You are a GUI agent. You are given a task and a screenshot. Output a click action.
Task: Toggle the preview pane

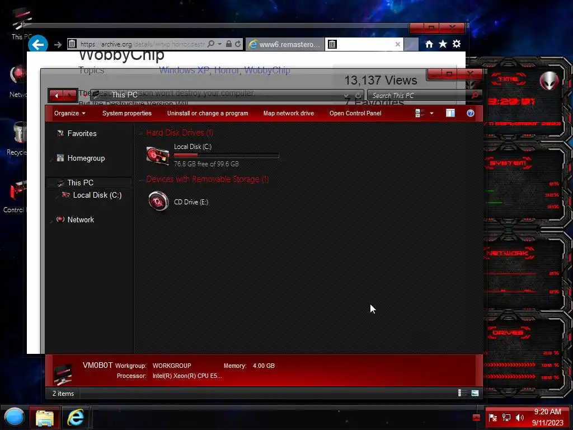click(450, 113)
